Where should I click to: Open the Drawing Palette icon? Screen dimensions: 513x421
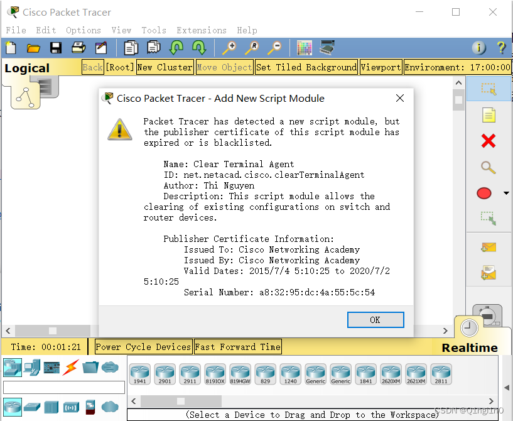click(x=305, y=48)
